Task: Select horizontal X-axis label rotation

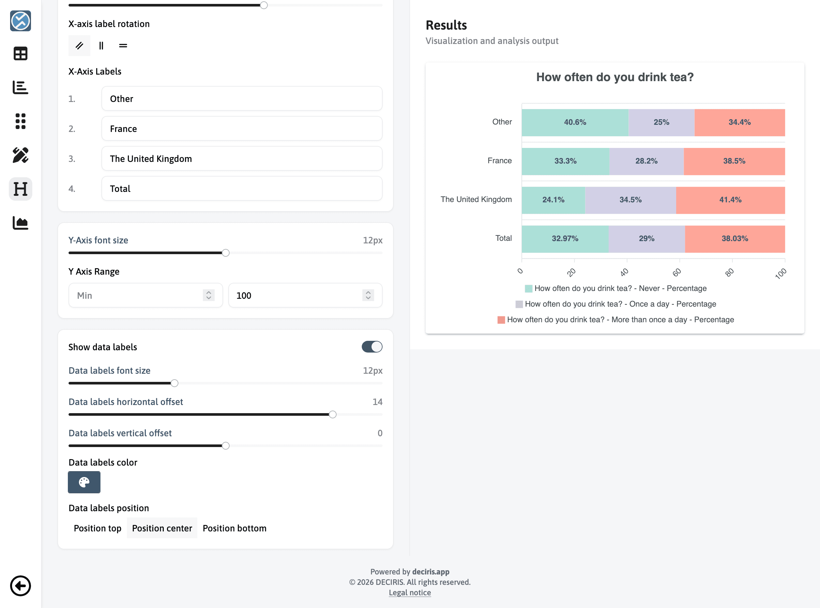Action: tap(123, 46)
